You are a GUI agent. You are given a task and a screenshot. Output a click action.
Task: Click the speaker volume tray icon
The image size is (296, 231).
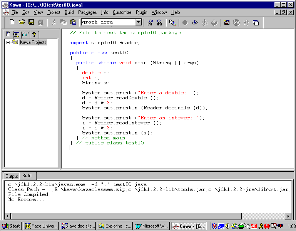[227, 226]
